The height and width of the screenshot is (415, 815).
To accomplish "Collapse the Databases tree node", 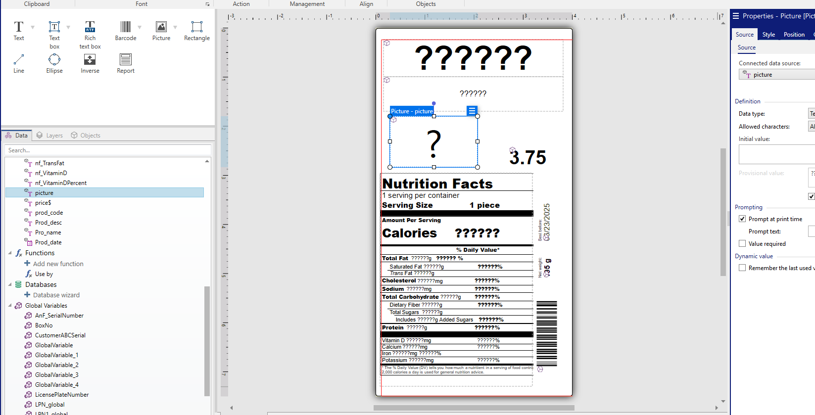I will tap(10, 284).
